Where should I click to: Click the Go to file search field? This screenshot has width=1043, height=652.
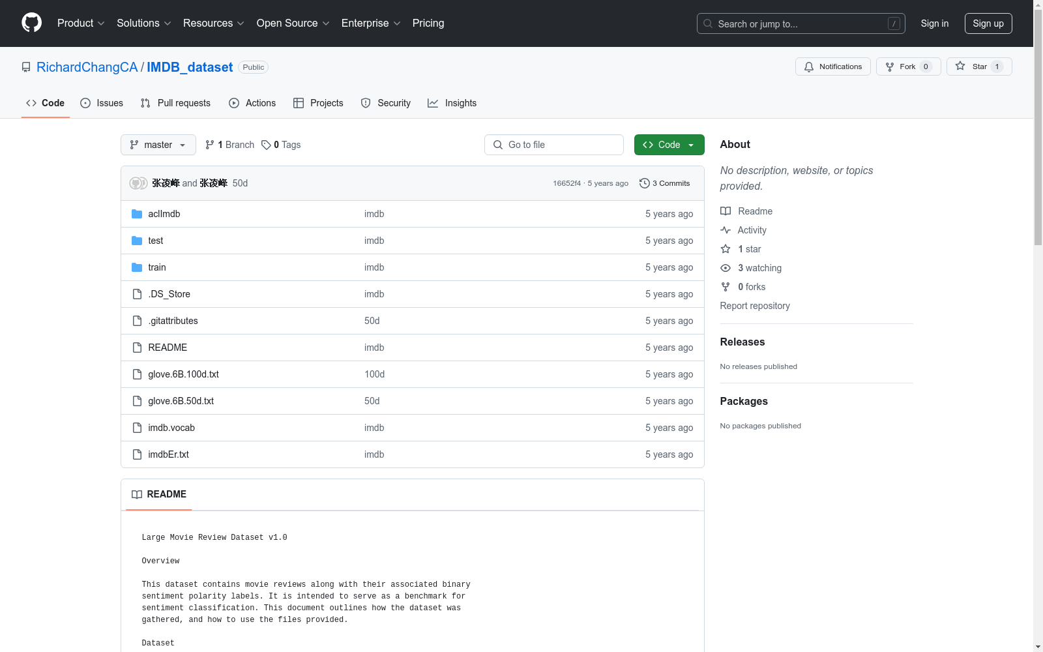click(x=554, y=145)
